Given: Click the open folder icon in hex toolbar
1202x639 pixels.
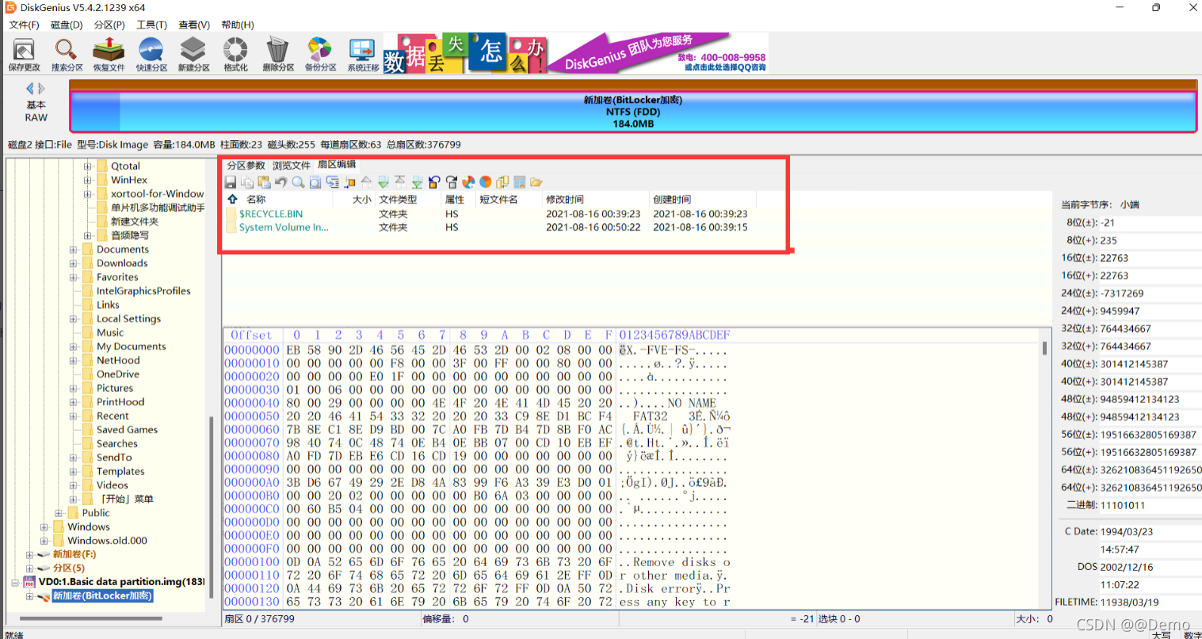Looking at the screenshot, I should (536, 182).
